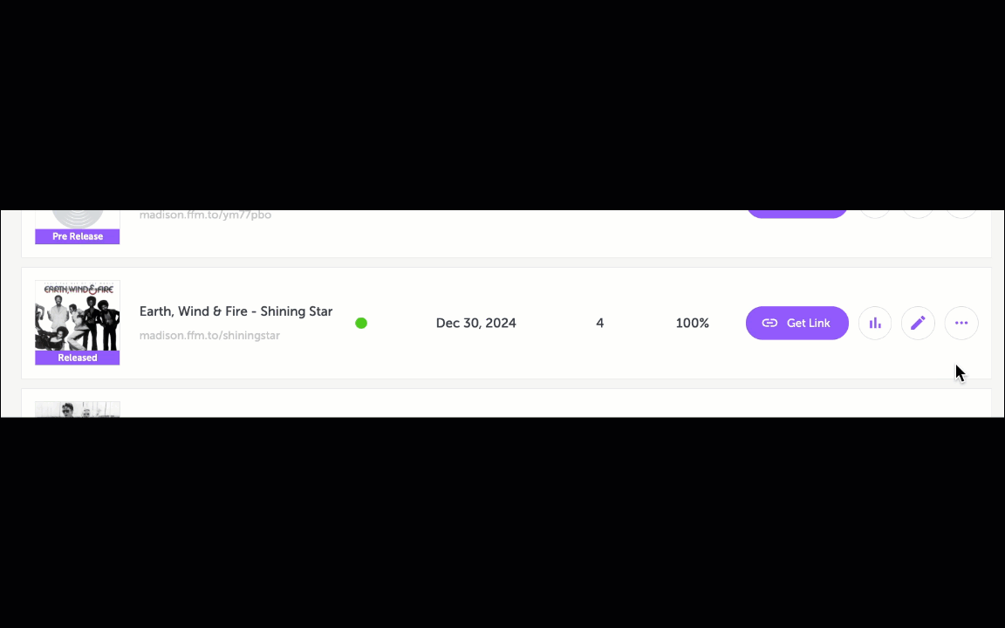Select the partially visible artwork in bottom row
This screenshot has height=628, width=1005.
coord(78,409)
